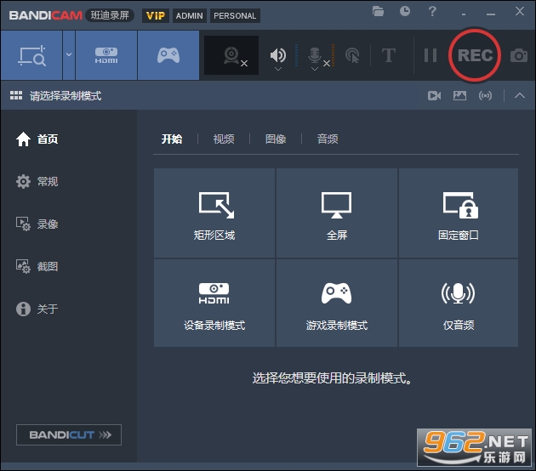Open 截图 screenshot settings in sidebar
This screenshot has height=471, width=536.
37,266
